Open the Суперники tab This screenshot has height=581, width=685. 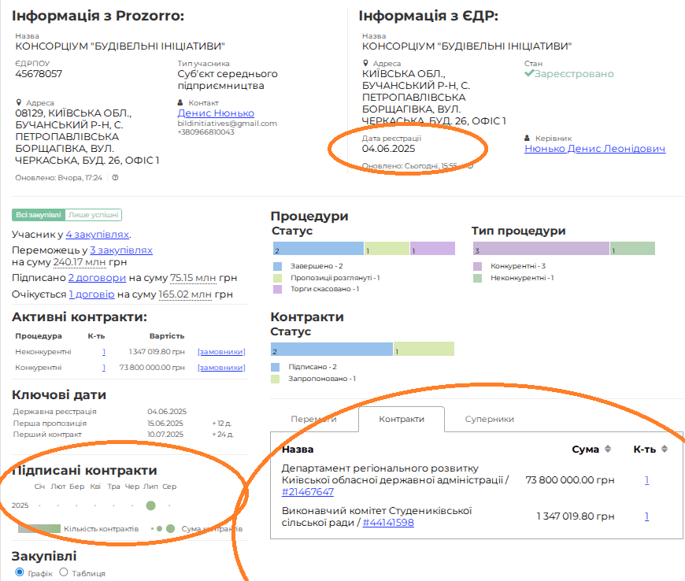coord(489,420)
